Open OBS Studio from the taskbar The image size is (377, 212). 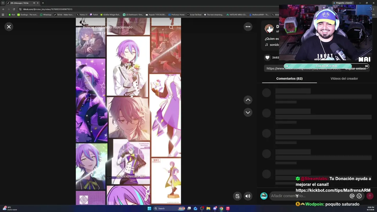coord(202,208)
